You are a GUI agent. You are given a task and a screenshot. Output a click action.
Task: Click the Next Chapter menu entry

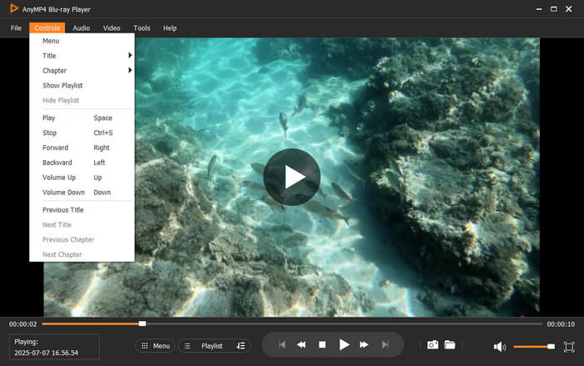82,254
